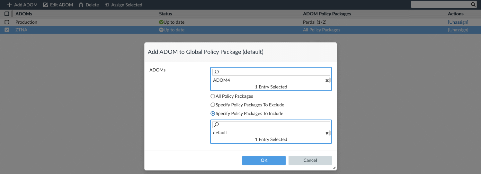Image resolution: width=481 pixels, height=174 pixels.
Task: Click the dialog resize handle corner
Action: [334, 168]
